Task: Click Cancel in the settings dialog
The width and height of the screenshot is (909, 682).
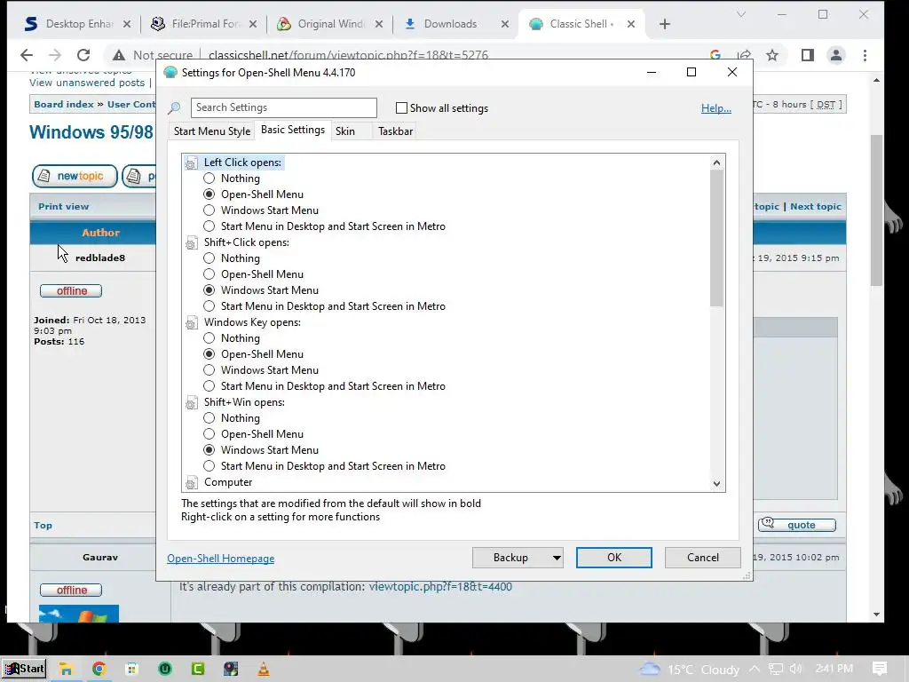Action: (703, 558)
